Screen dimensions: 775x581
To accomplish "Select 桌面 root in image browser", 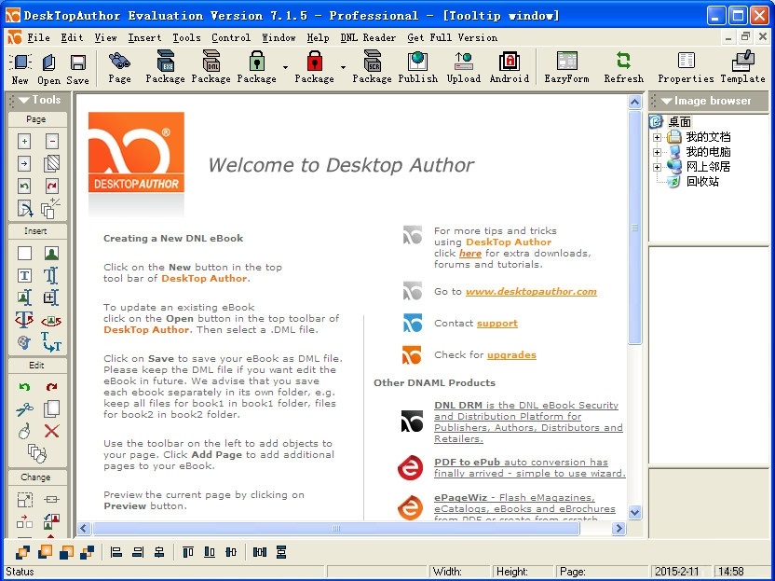I will pyautogui.click(x=680, y=122).
